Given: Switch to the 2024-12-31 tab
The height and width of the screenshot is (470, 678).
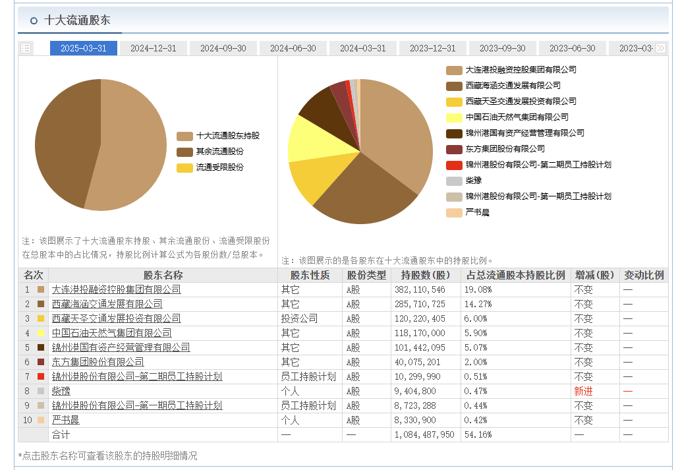Looking at the screenshot, I should coord(154,48).
